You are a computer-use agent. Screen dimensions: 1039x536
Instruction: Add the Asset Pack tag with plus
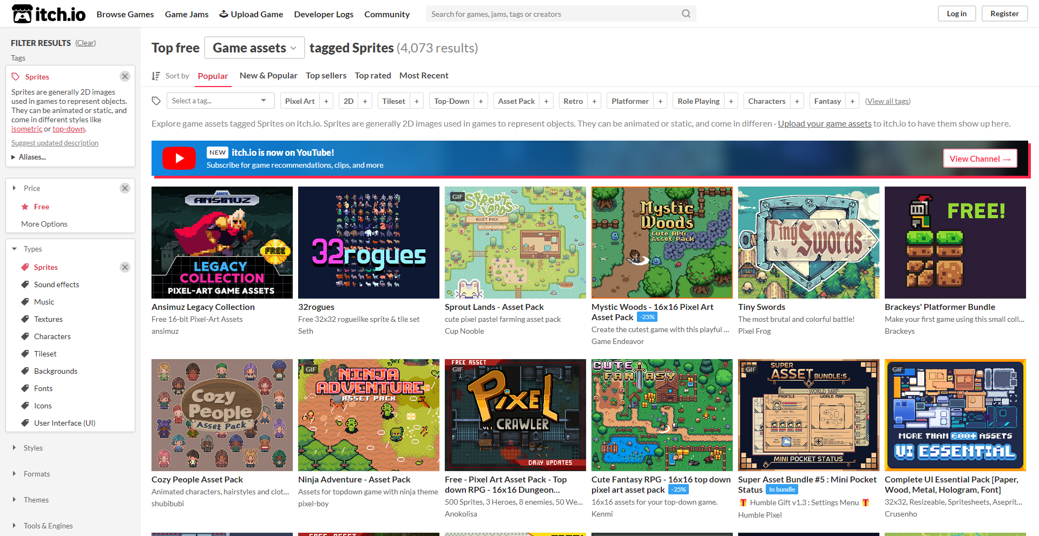[547, 101]
